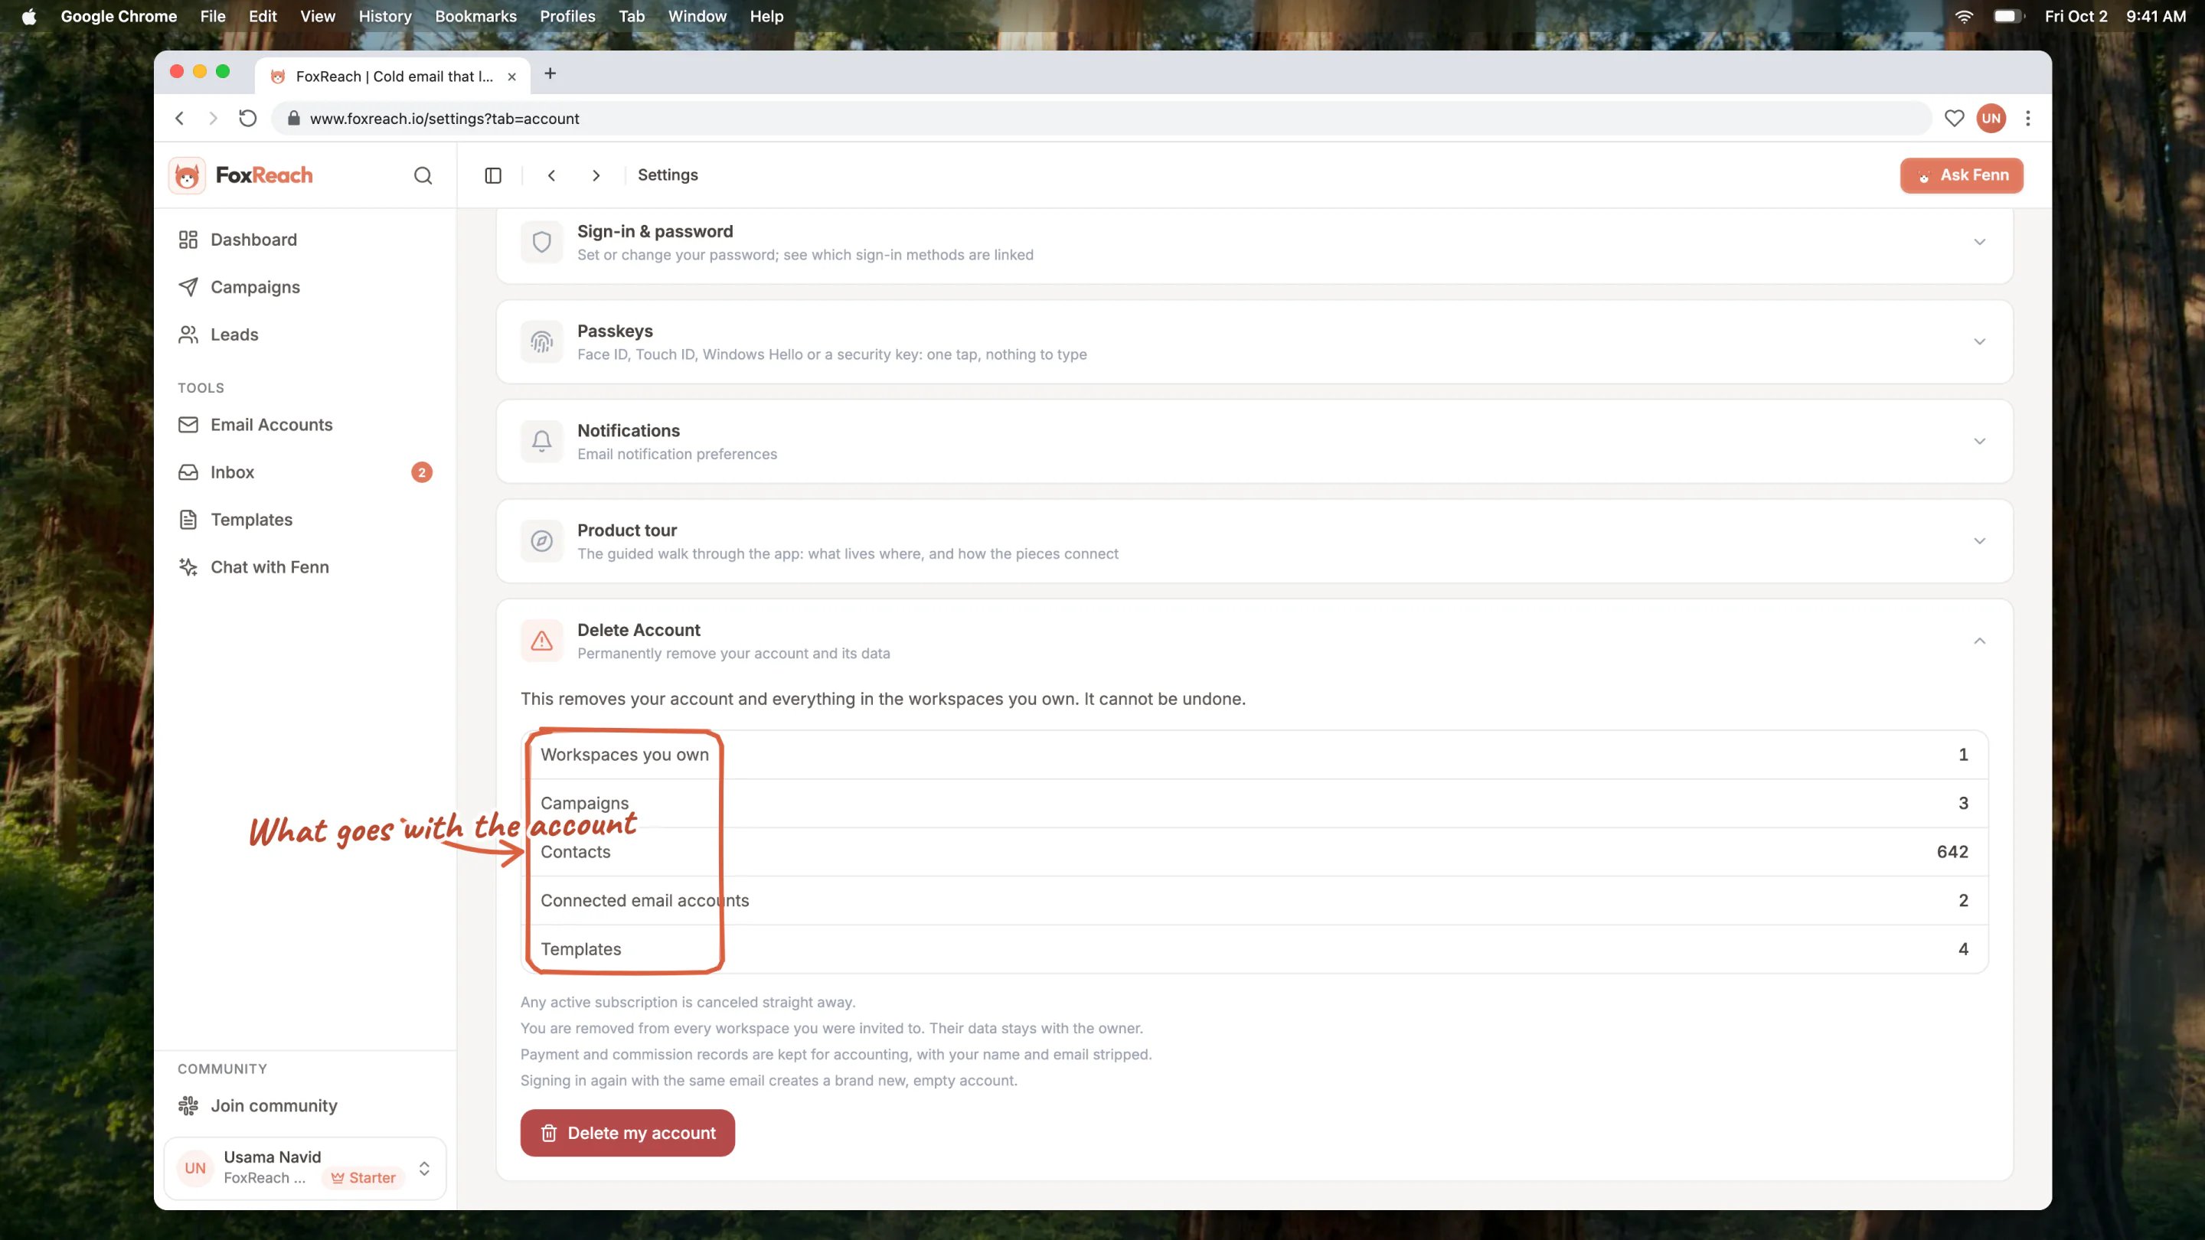Open Chrome three-dot menu

[2028, 118]
